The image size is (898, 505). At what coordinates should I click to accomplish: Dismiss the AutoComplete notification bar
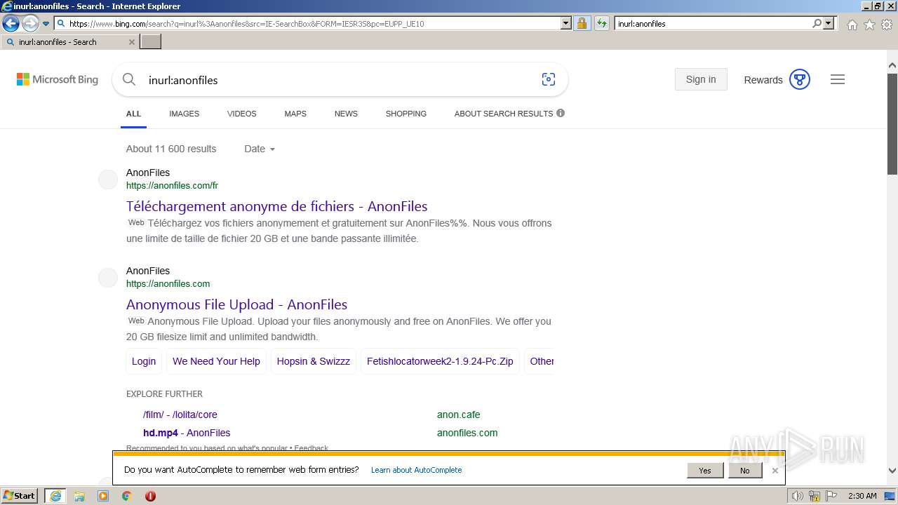point(775,471)
